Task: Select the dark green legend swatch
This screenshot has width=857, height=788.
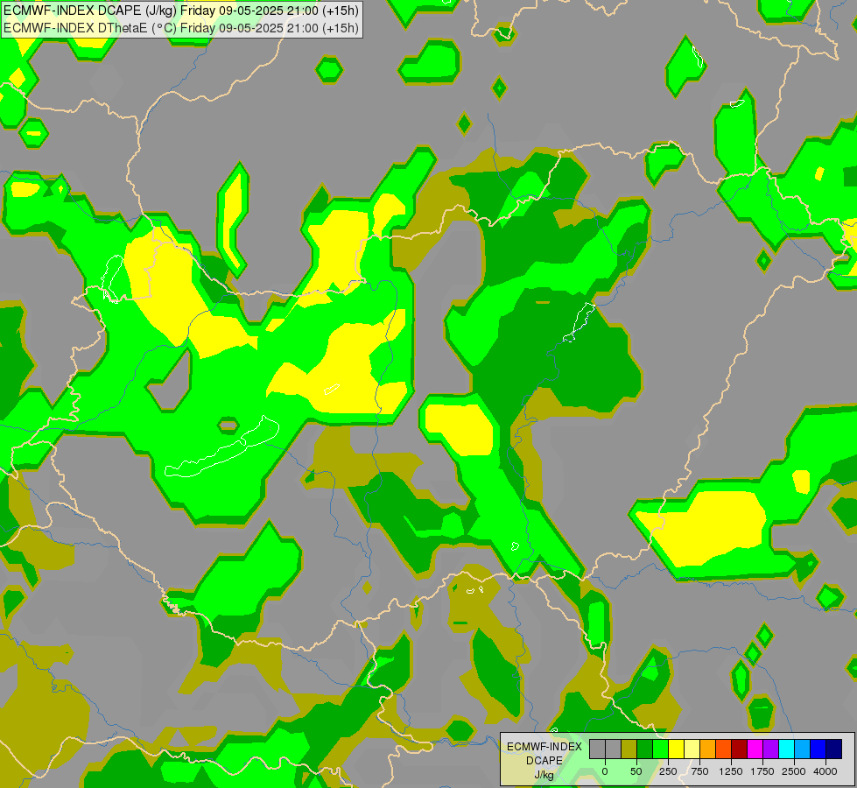Action: tap(644, 749)
